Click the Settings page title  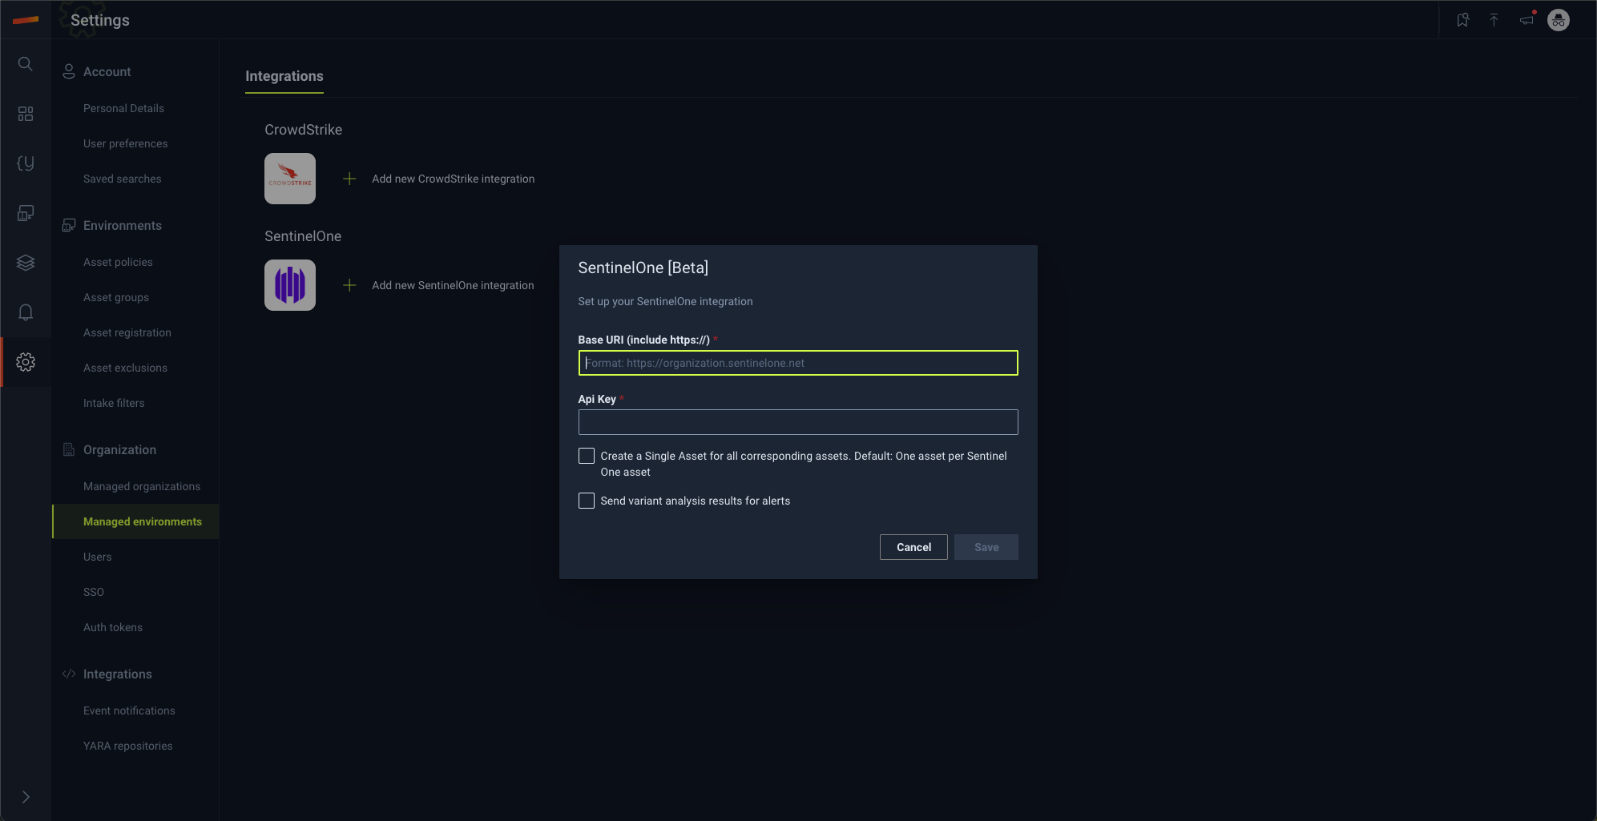coord(100,20)
